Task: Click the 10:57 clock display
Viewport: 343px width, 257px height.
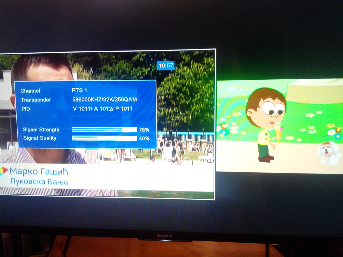Action: 166,65
